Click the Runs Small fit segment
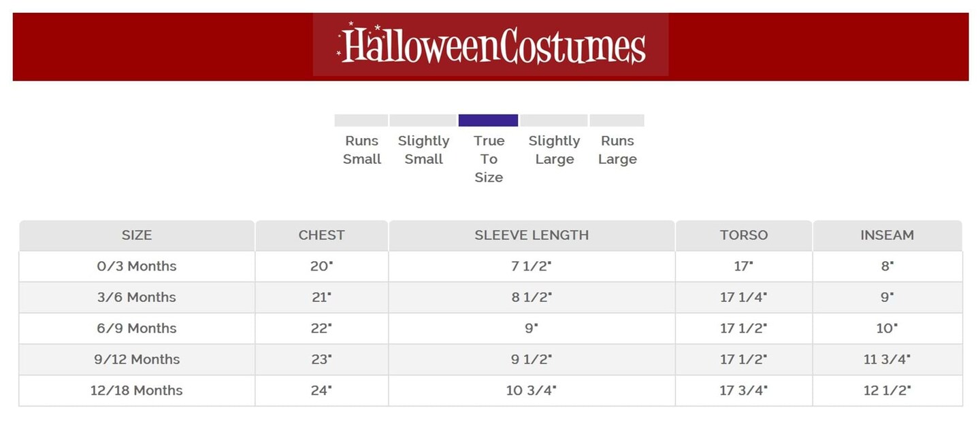980x425 pixels. 361,120
